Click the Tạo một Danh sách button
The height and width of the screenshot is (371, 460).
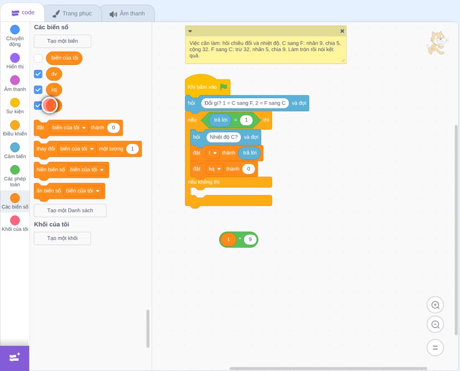point(70,210)
